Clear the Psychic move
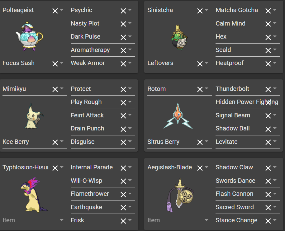The width and height of the screenshot is (285, 231). (123, 11)
